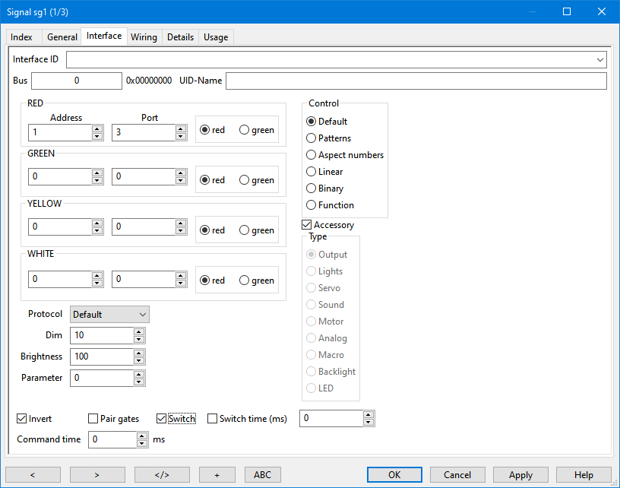This screenshot has height=488, width=620.
Task: Apply the signal changes
Action: coord(520,474)
